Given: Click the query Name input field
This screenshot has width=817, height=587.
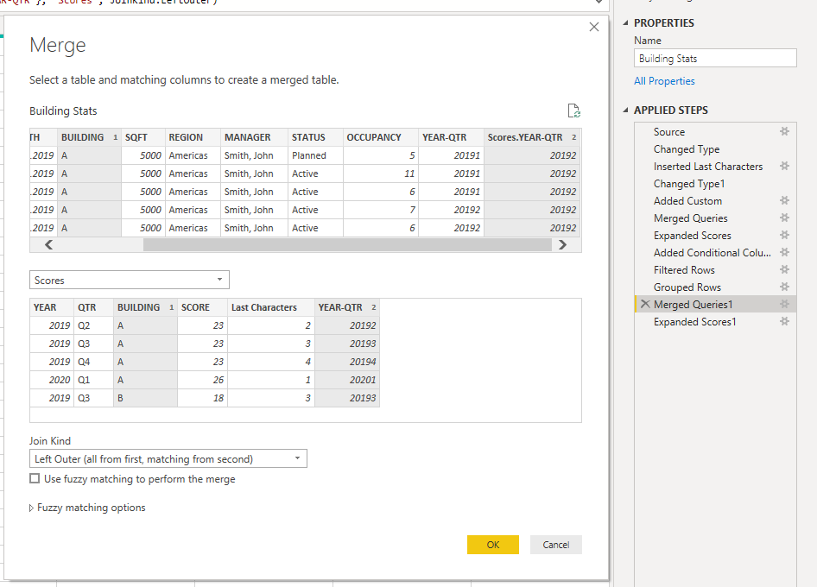Looking at the screenshot, I should pyautogui.click(x=715, y=59).
